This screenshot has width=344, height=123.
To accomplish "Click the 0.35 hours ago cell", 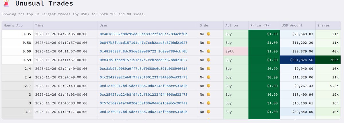I will tap(17, 34).
